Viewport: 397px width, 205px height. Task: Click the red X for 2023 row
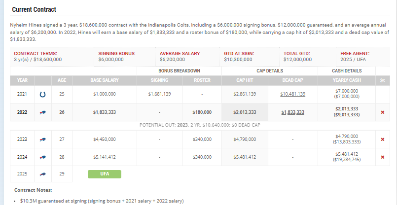coord(383,139)
